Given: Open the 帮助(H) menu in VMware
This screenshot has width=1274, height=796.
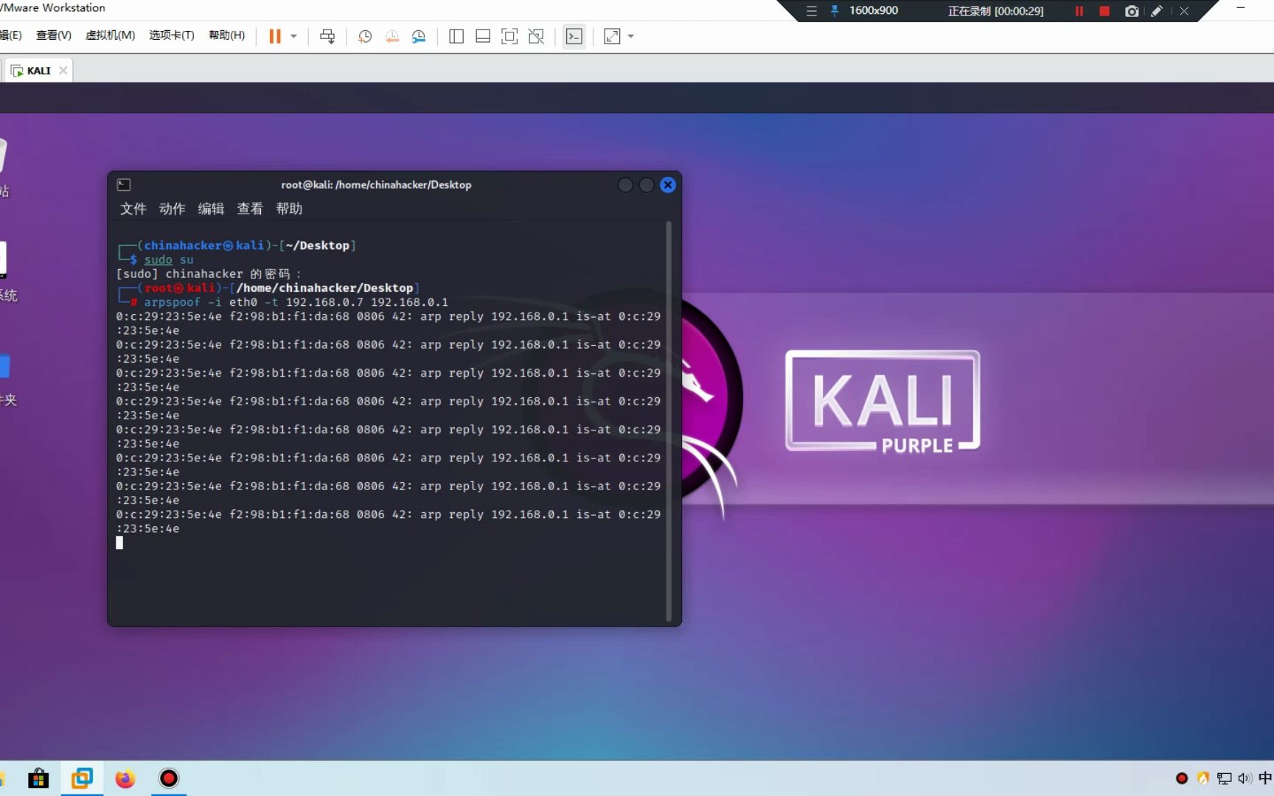Looking at the screenshot, I should tap(227, 35).
